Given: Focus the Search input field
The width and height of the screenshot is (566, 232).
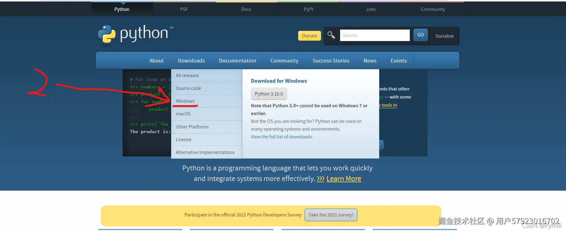Looking at the screenshot, I should (375, 35).
